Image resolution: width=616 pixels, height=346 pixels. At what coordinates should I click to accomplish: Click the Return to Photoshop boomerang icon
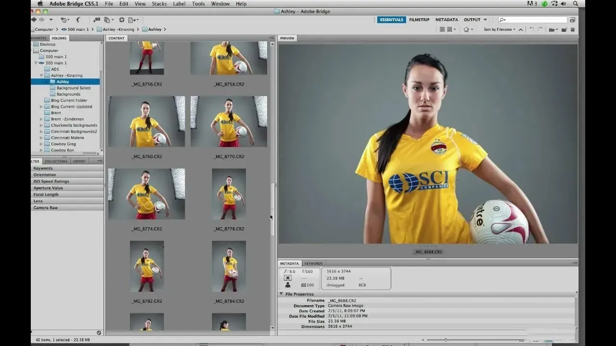click(78, 20)
